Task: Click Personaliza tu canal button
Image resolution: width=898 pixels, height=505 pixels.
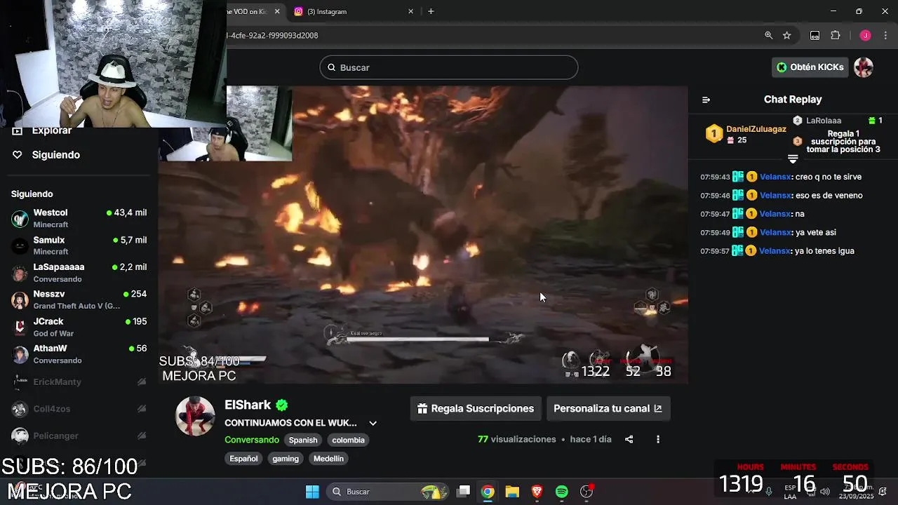Action: point(608,408)
